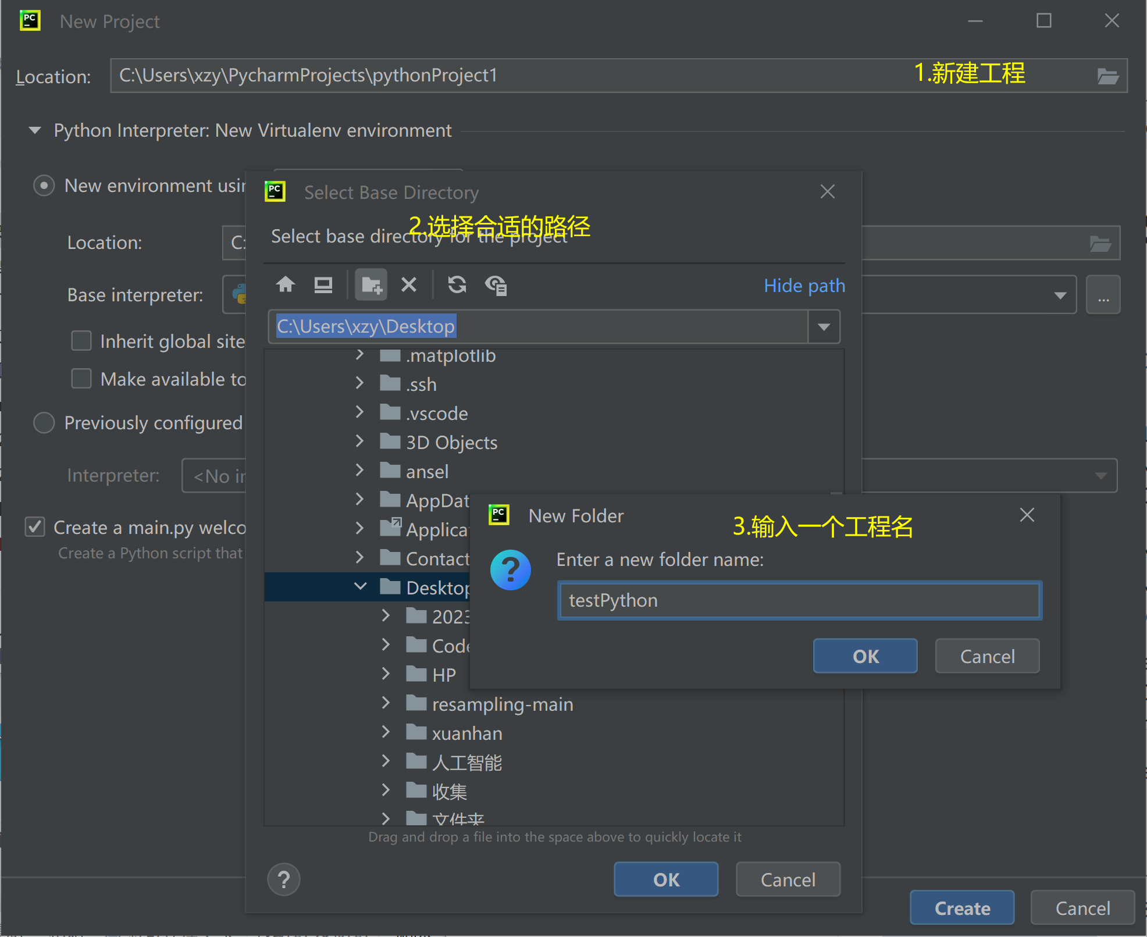Expand the .matplotlib folder
Viewport: 1147px width, 937px height.
359,354
